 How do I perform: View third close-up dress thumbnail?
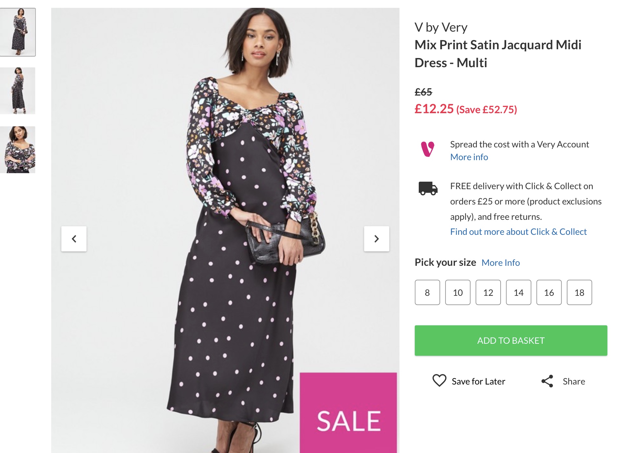(18, 150)
